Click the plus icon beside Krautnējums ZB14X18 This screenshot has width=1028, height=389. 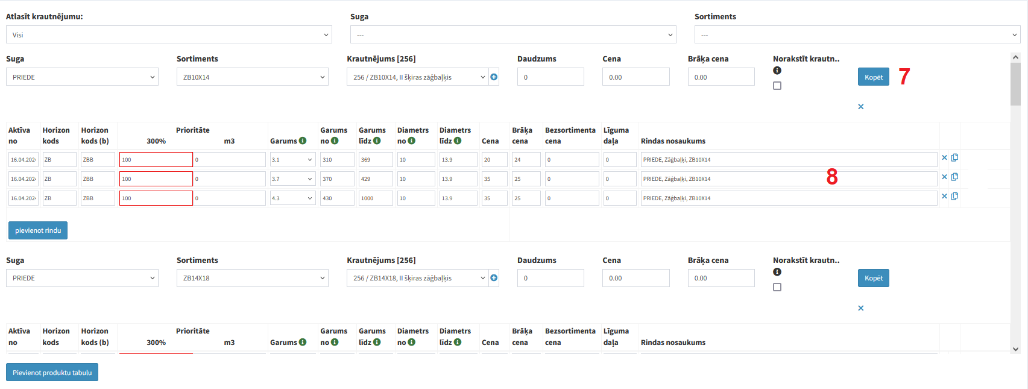pyautogui.click(x=494, y=278)
